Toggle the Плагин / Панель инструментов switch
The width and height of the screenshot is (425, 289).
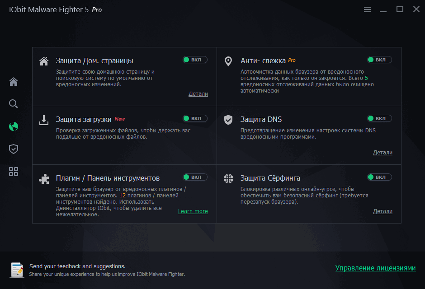(194, 177)
